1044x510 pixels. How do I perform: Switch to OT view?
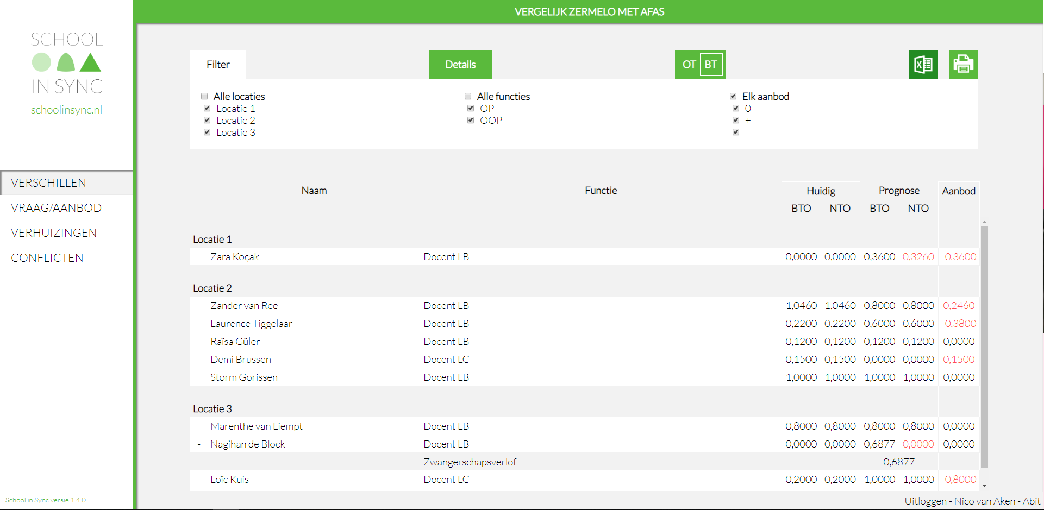[689, 64]
